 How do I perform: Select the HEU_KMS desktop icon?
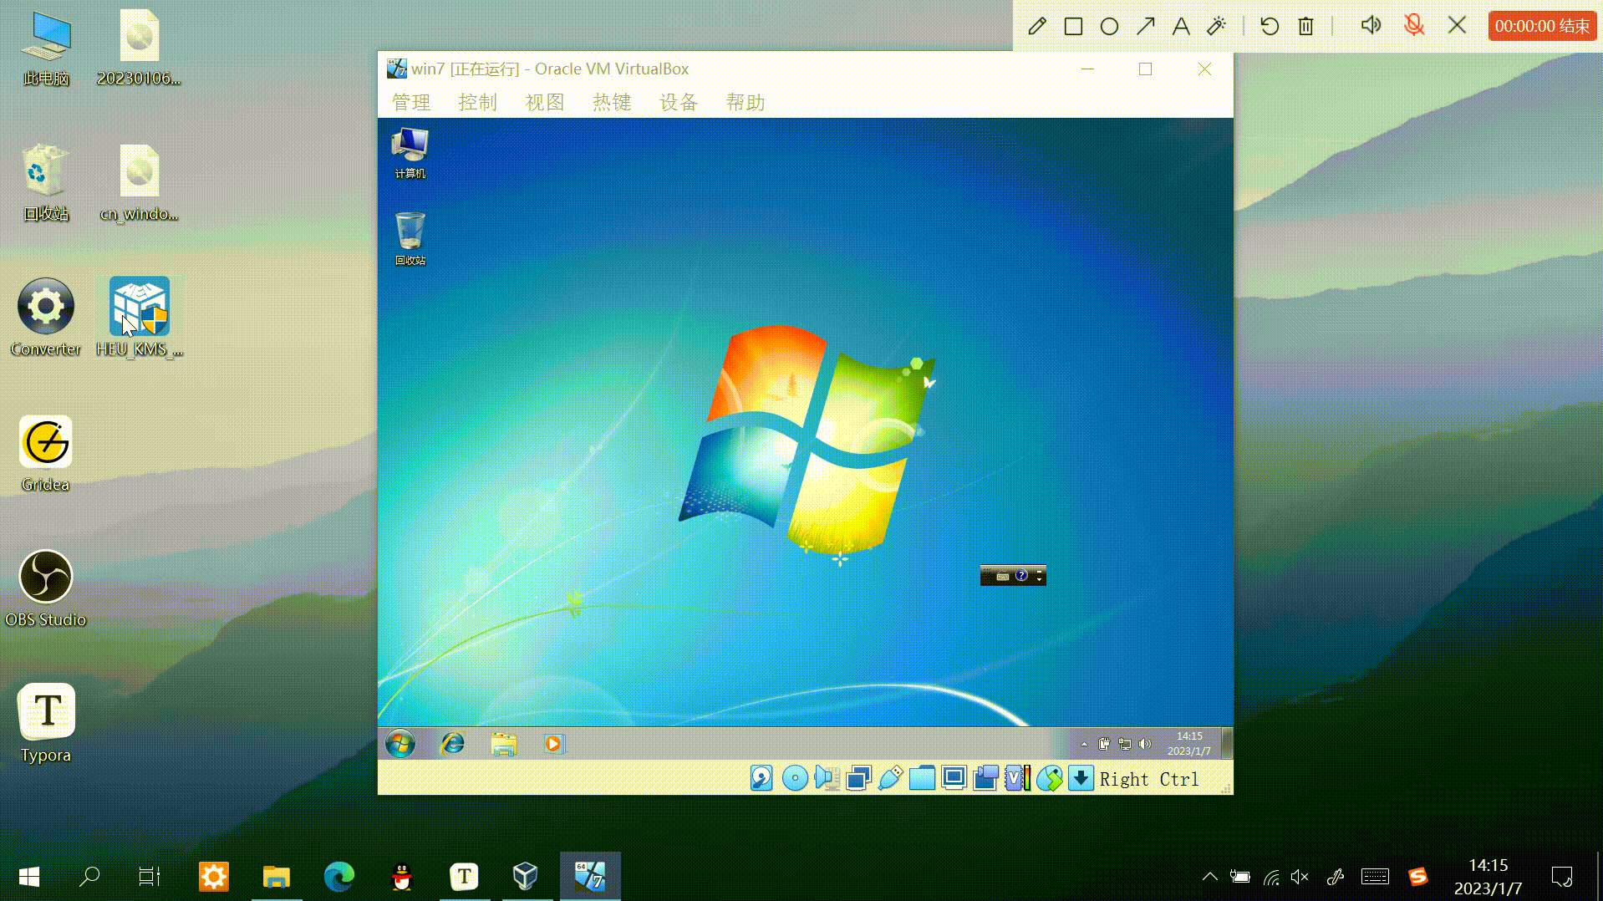(140, 318)
